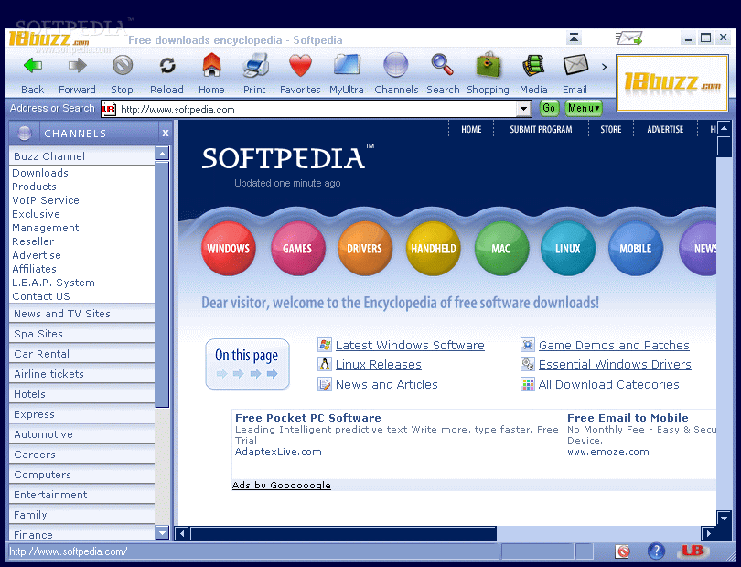
Task: Open help with question mark icon
Action: click(x=656, y=551)
